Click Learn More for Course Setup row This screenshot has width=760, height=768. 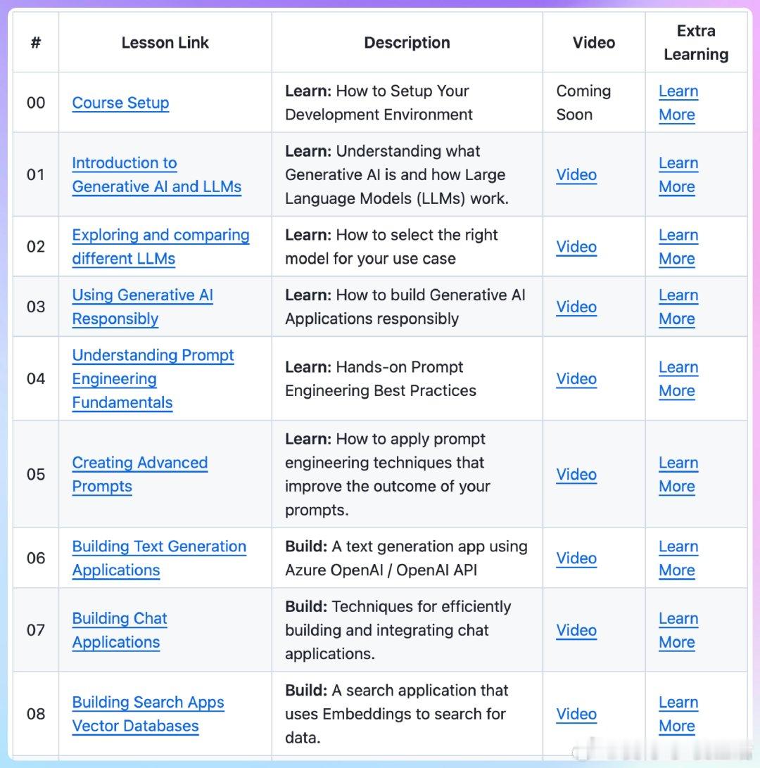[678, 103]
